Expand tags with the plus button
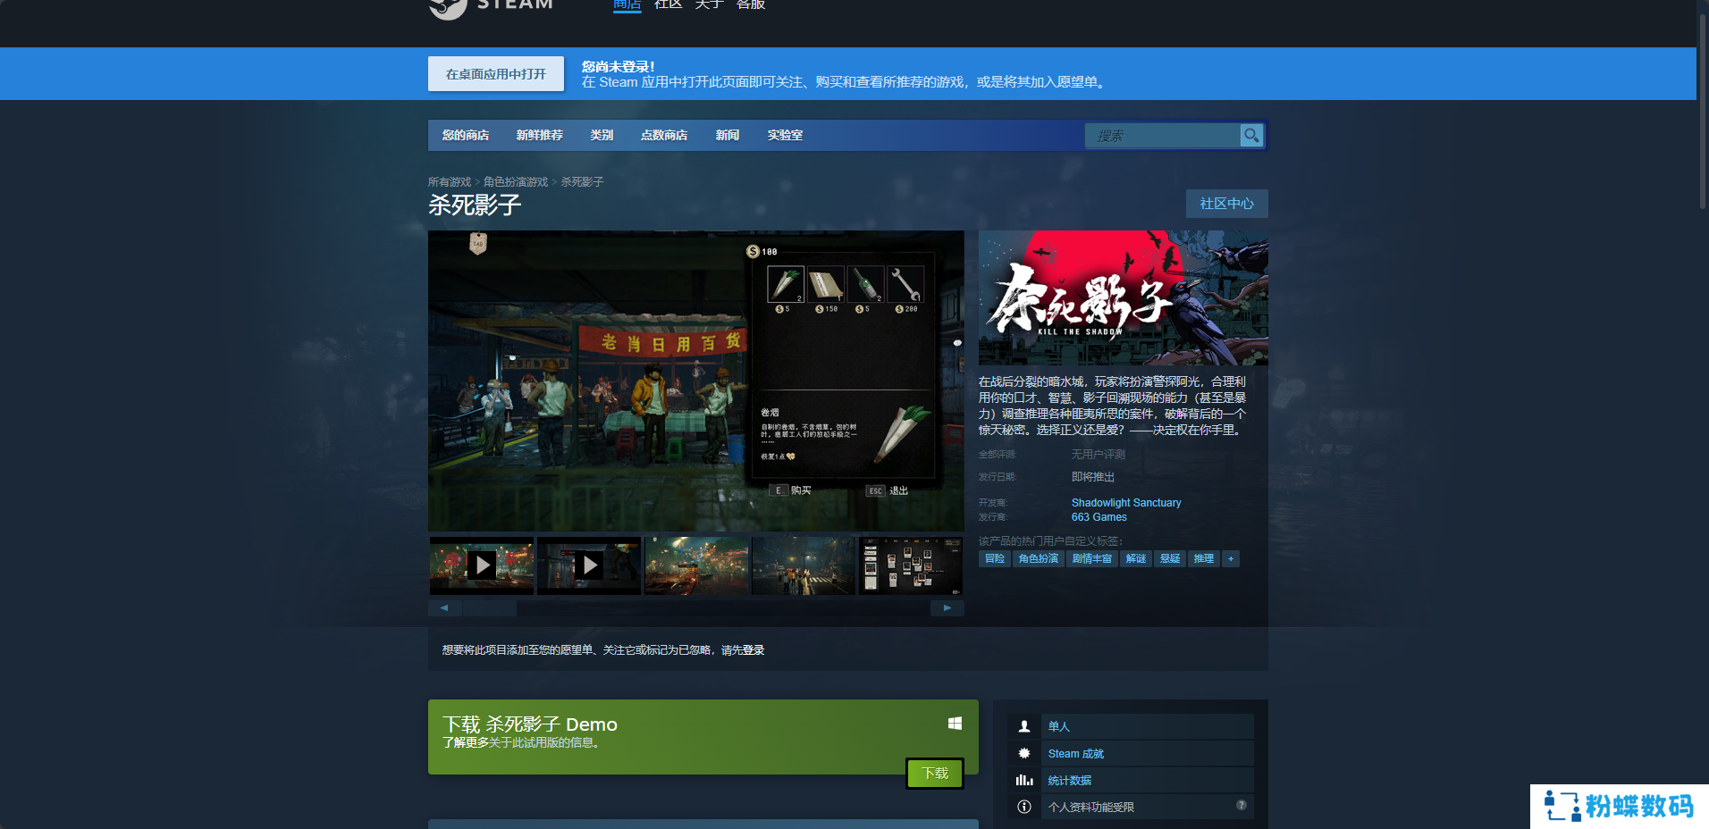This screenshot has height=829, width=1709. coord(1231,558)
